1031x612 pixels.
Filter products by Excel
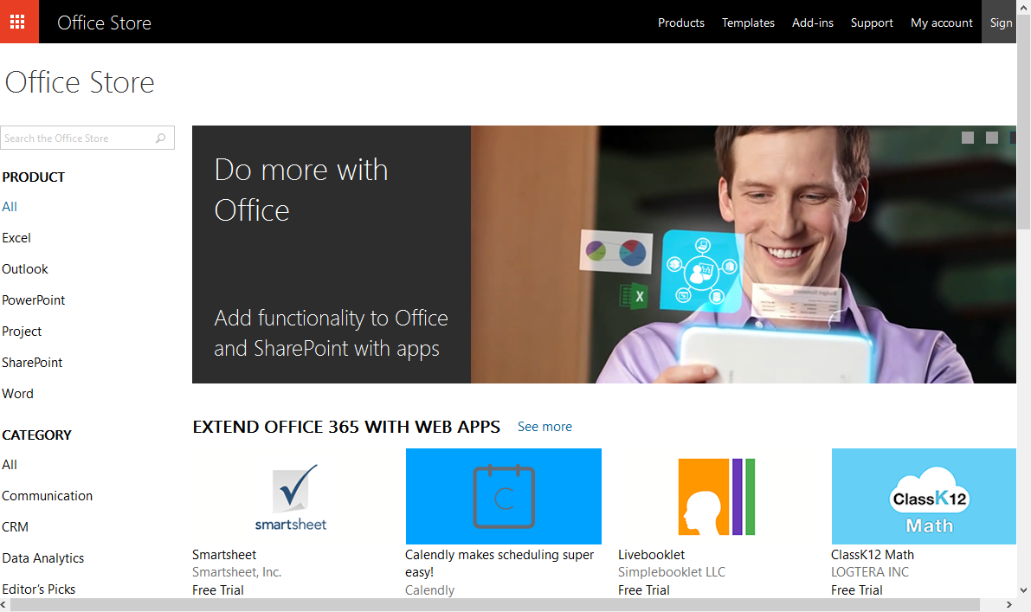point(16,238)
